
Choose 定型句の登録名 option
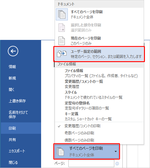(x=87, y=106)
